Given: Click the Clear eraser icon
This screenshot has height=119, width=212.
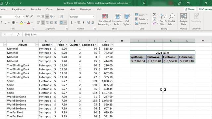Looking at the screenshot, I should click(x=154, y=23).
